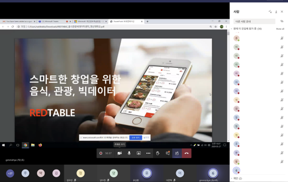Copy the meeting join link icon
Screen dimensions: 288x182
click(282, 21)
